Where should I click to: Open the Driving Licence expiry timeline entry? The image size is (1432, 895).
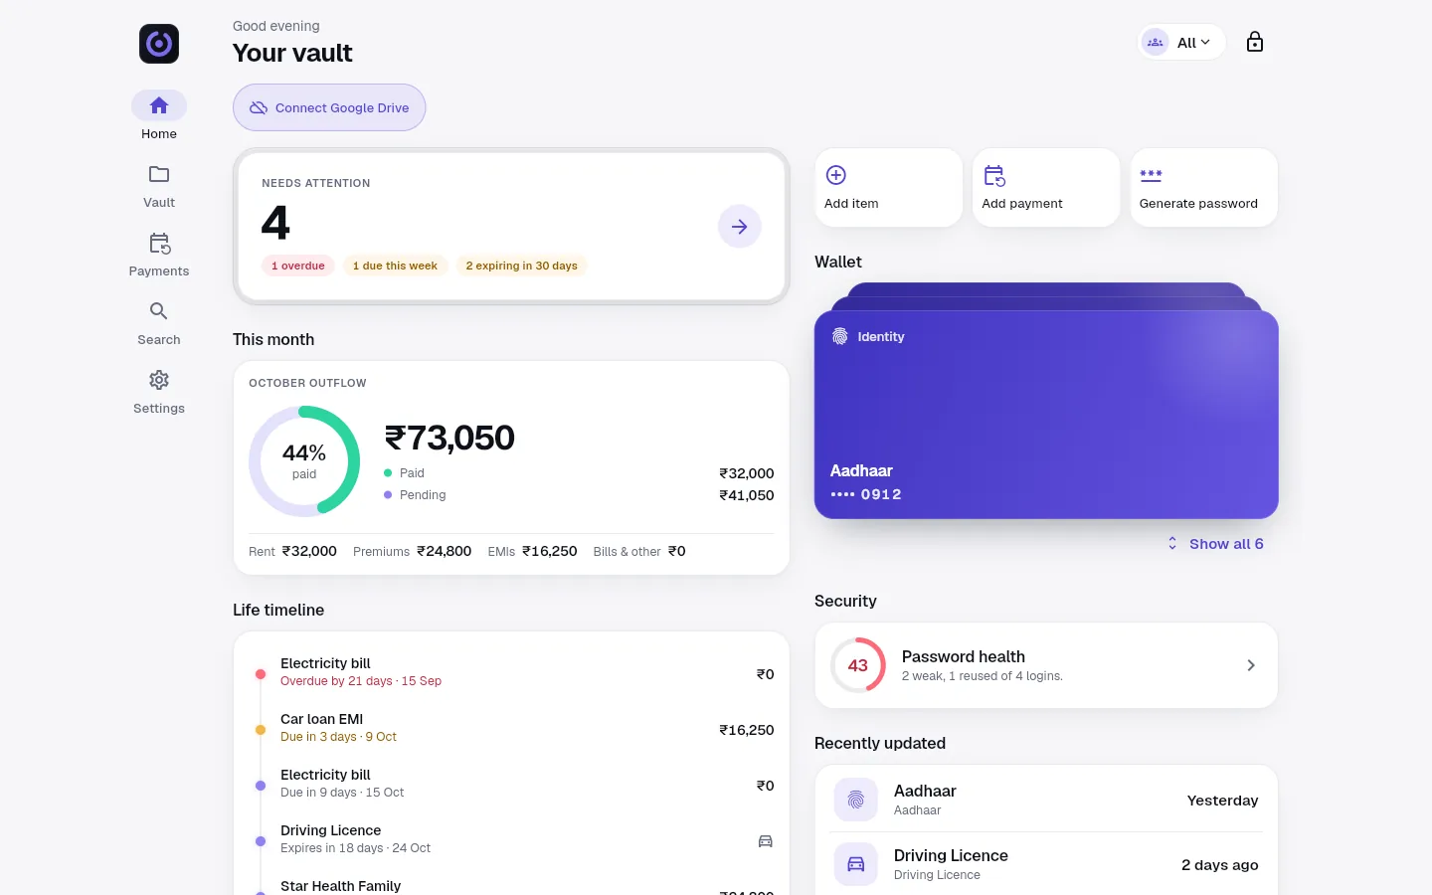click(x=511, y=840)
